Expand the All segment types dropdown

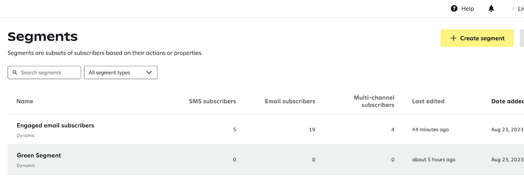coord(121,73)
